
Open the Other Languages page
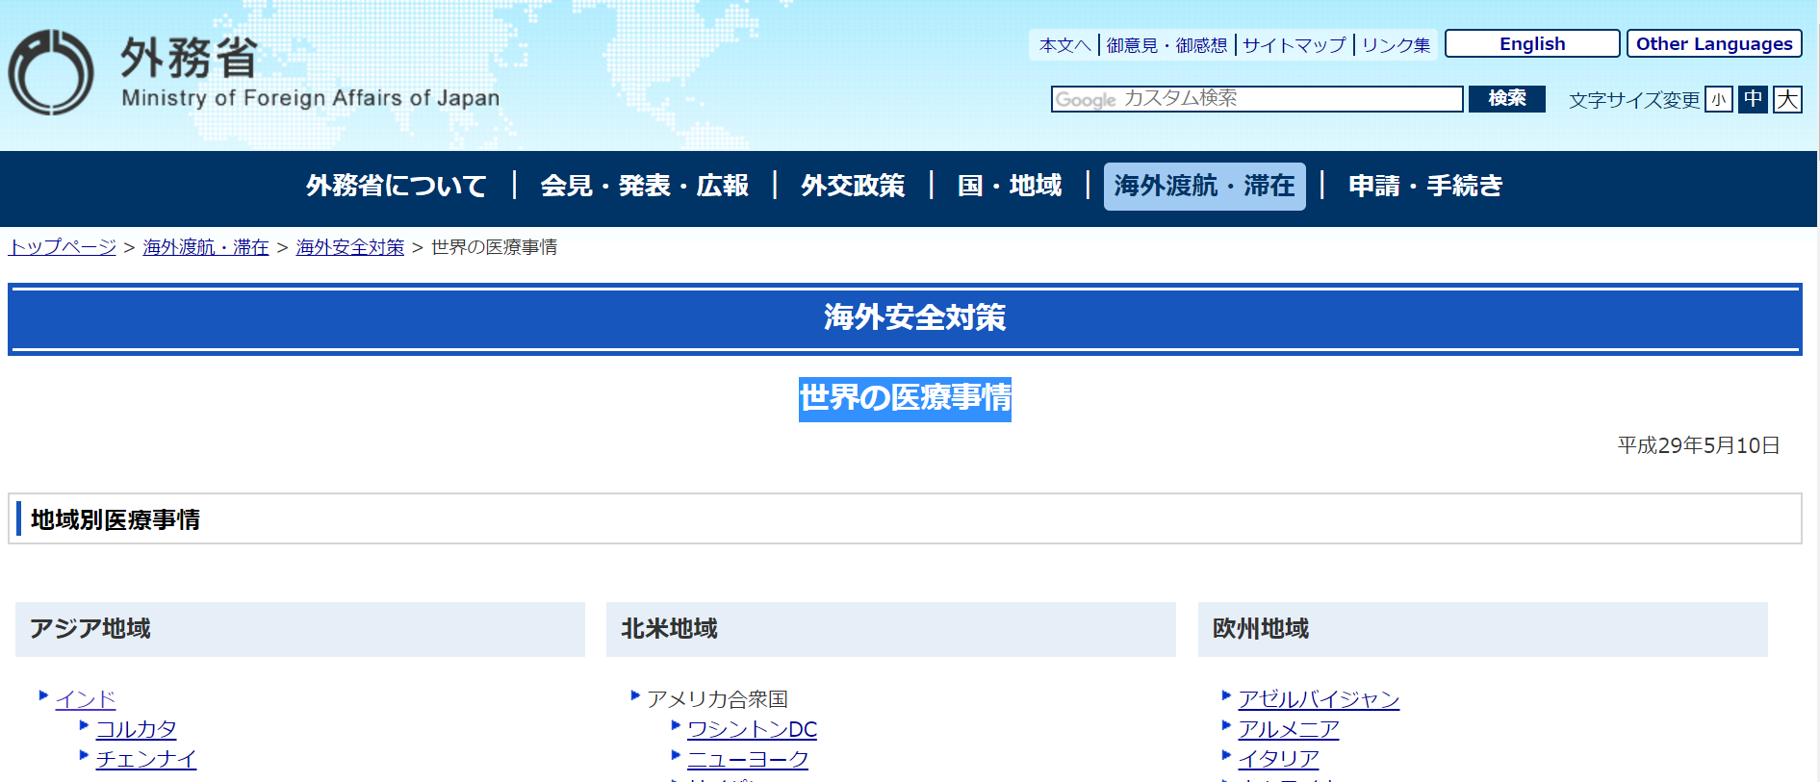(x=1713, y=44)
